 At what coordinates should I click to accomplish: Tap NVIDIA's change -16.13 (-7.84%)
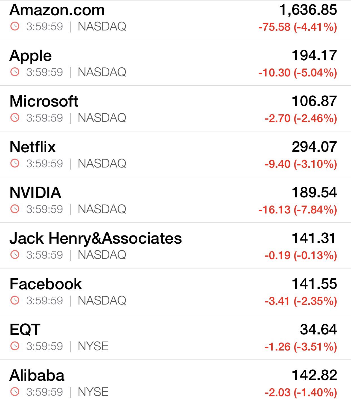[298, 210]
